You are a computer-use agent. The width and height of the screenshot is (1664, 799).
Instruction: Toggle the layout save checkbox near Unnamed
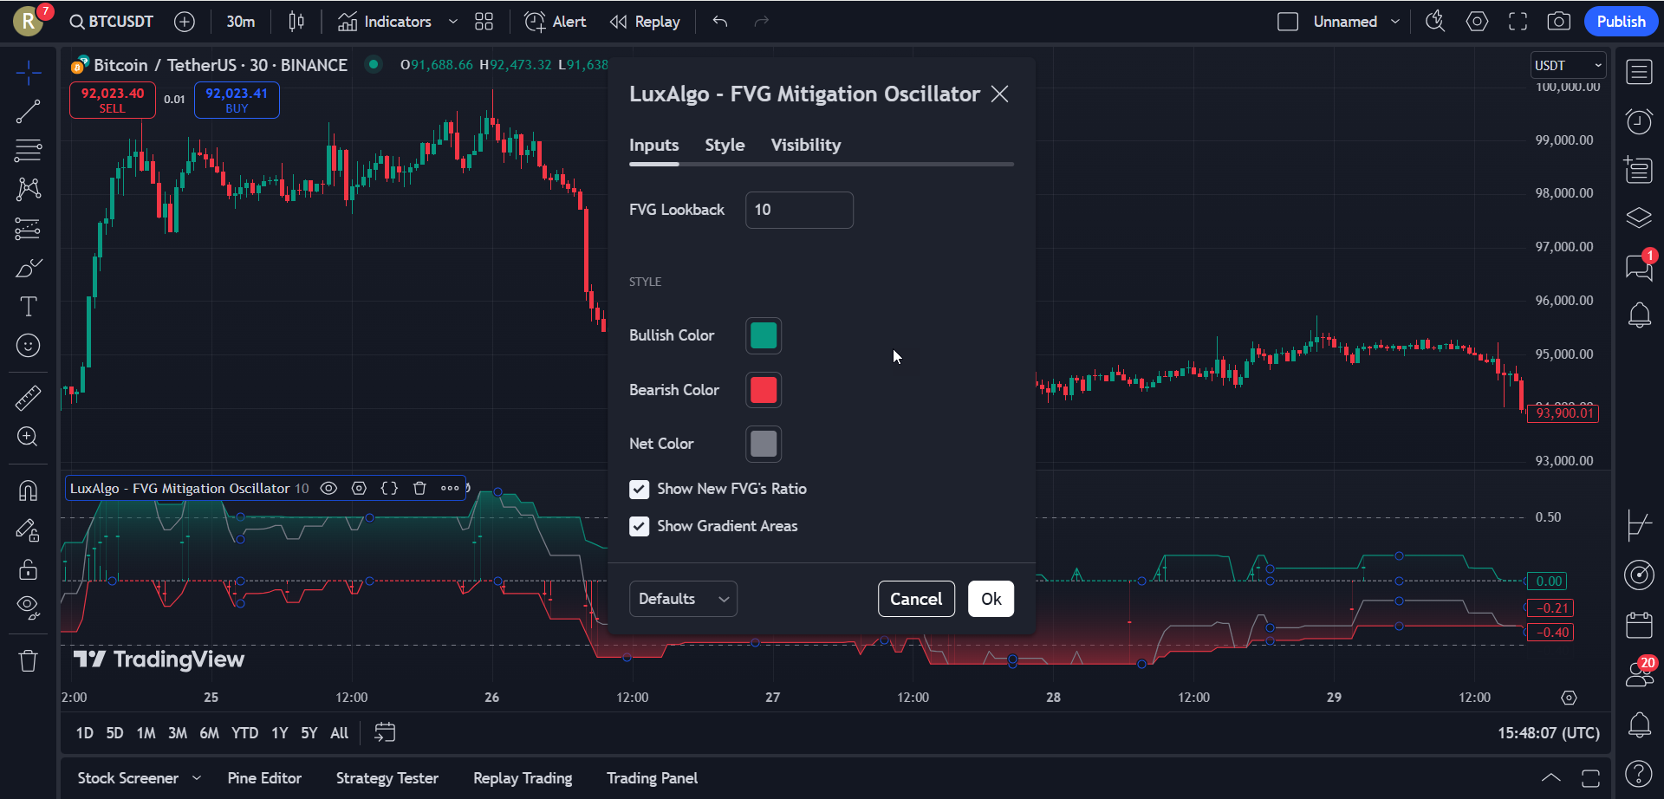[1288, 22]
